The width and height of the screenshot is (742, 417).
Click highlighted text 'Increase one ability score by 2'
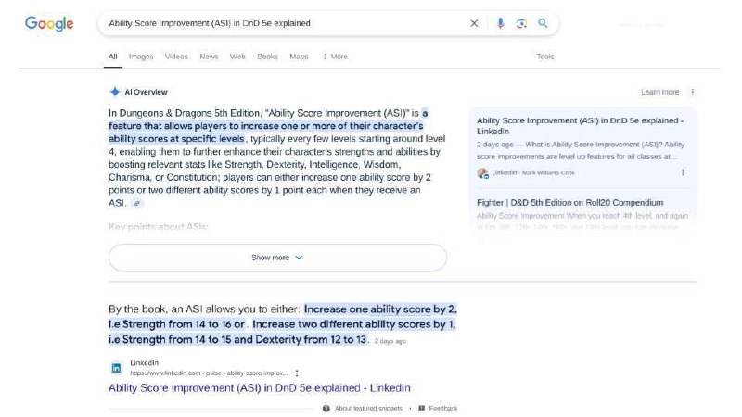pos(380,310)
